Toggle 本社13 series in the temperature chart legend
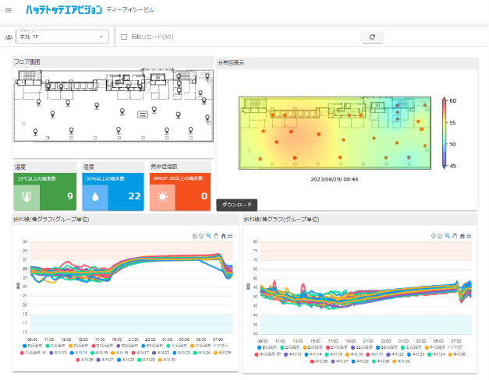This screenshot has height=380, width=489. tap(58, 353)
